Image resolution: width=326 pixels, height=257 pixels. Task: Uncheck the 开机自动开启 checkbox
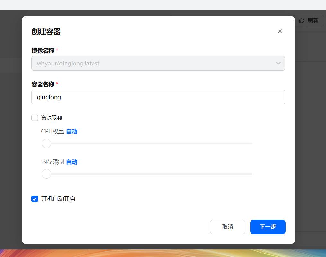(35, 199)
